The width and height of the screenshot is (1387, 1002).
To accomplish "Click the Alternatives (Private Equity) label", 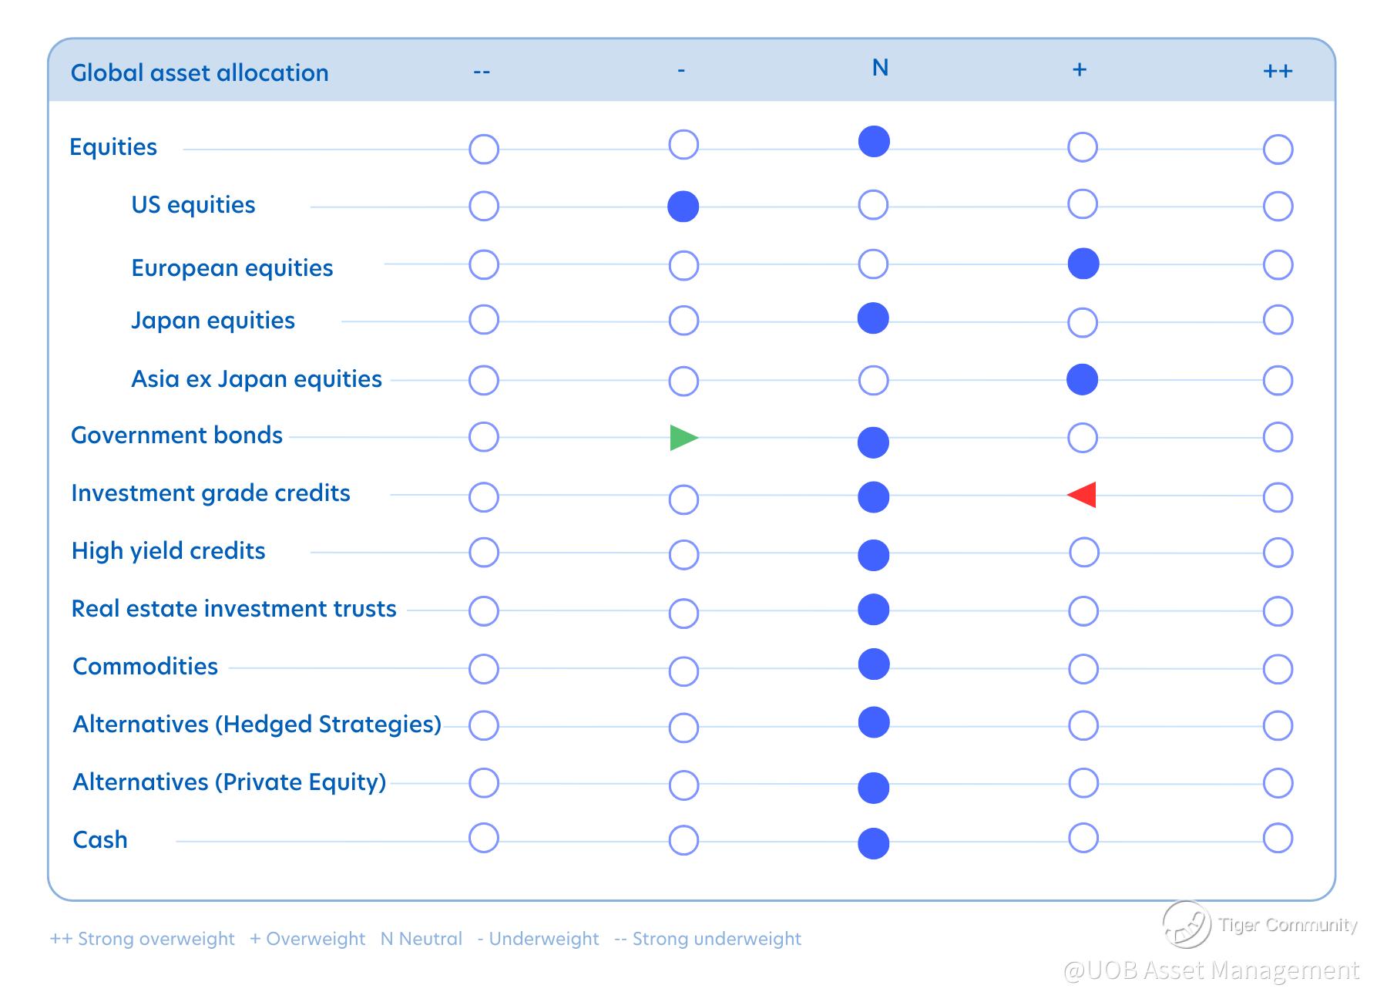I will pyautogui.click(x=229, y=782).
